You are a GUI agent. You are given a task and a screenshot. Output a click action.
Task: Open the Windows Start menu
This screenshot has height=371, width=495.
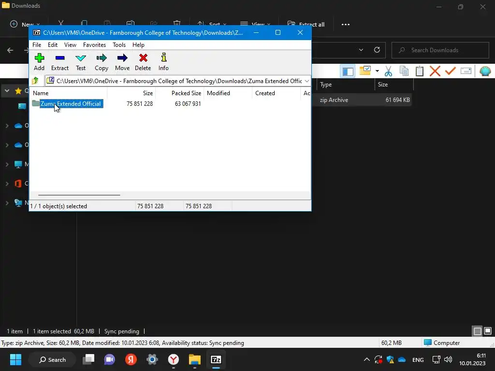click(x=15, y=359)
